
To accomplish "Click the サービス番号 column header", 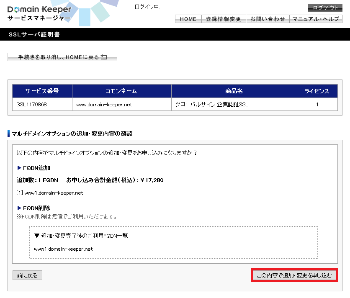I will pos(42,91).
